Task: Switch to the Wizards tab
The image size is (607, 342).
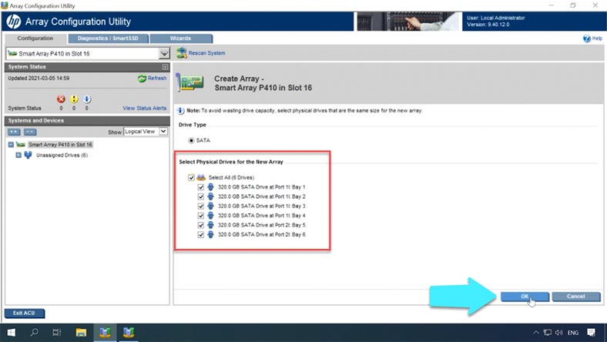Action: point(181,39)
